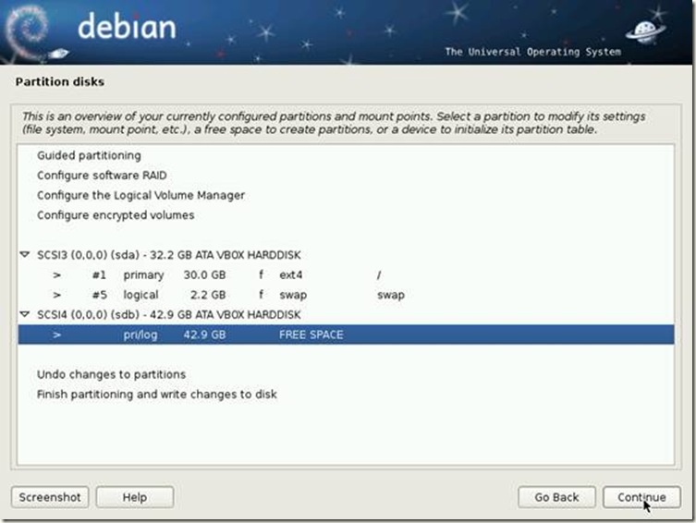Collapse the SCSI3 (sda) disk triangle
The image size is (696, 523).
coord(25,255)
